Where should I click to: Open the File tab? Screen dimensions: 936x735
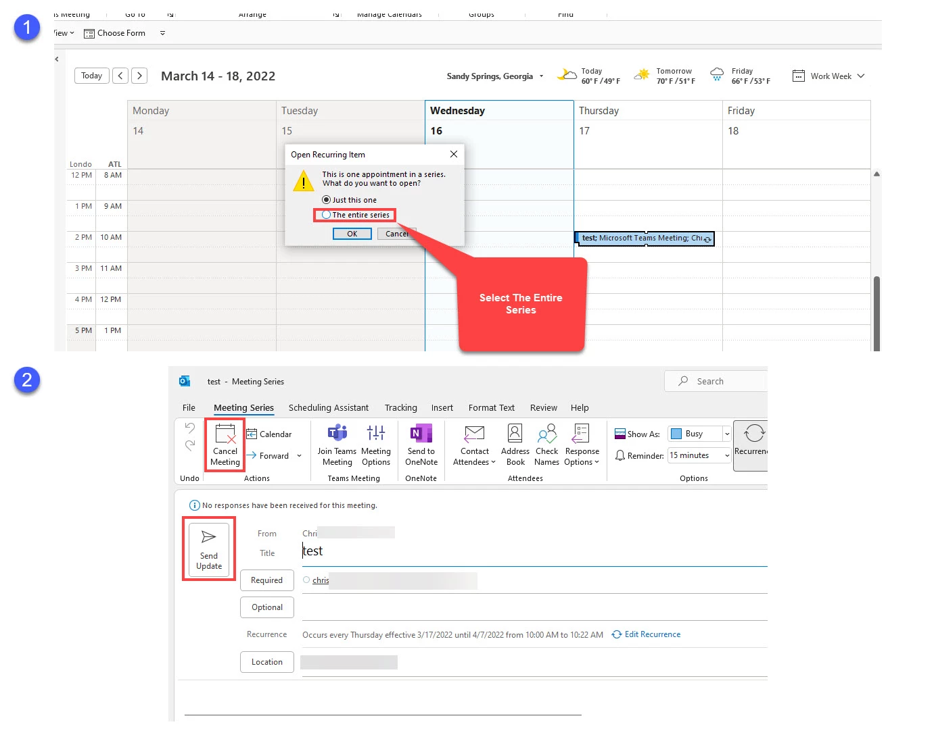pyautogui.click(x=189, y=407)
